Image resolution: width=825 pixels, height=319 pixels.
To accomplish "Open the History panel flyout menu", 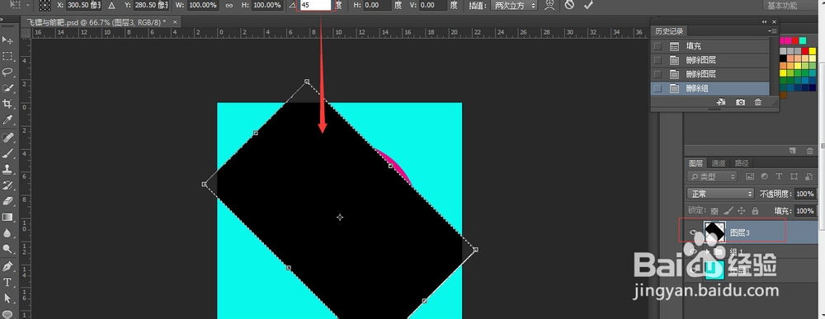I will tap(772, 31).
